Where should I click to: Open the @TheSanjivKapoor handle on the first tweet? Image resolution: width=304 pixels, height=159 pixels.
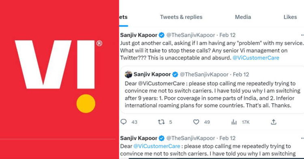coord(191,35)
